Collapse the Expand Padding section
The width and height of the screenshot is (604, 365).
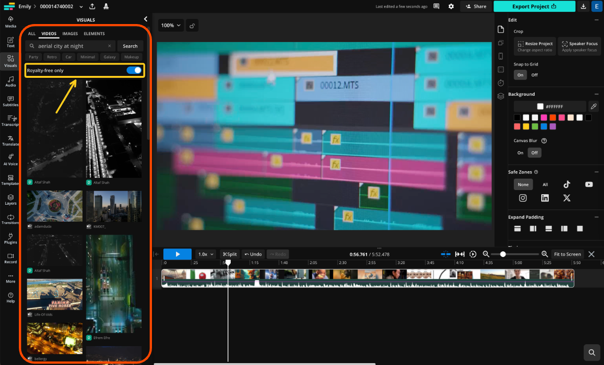coord(596,217)
